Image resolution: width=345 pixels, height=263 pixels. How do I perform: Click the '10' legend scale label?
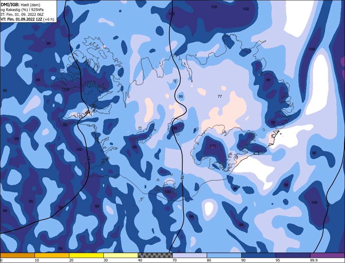click(37, 260)
